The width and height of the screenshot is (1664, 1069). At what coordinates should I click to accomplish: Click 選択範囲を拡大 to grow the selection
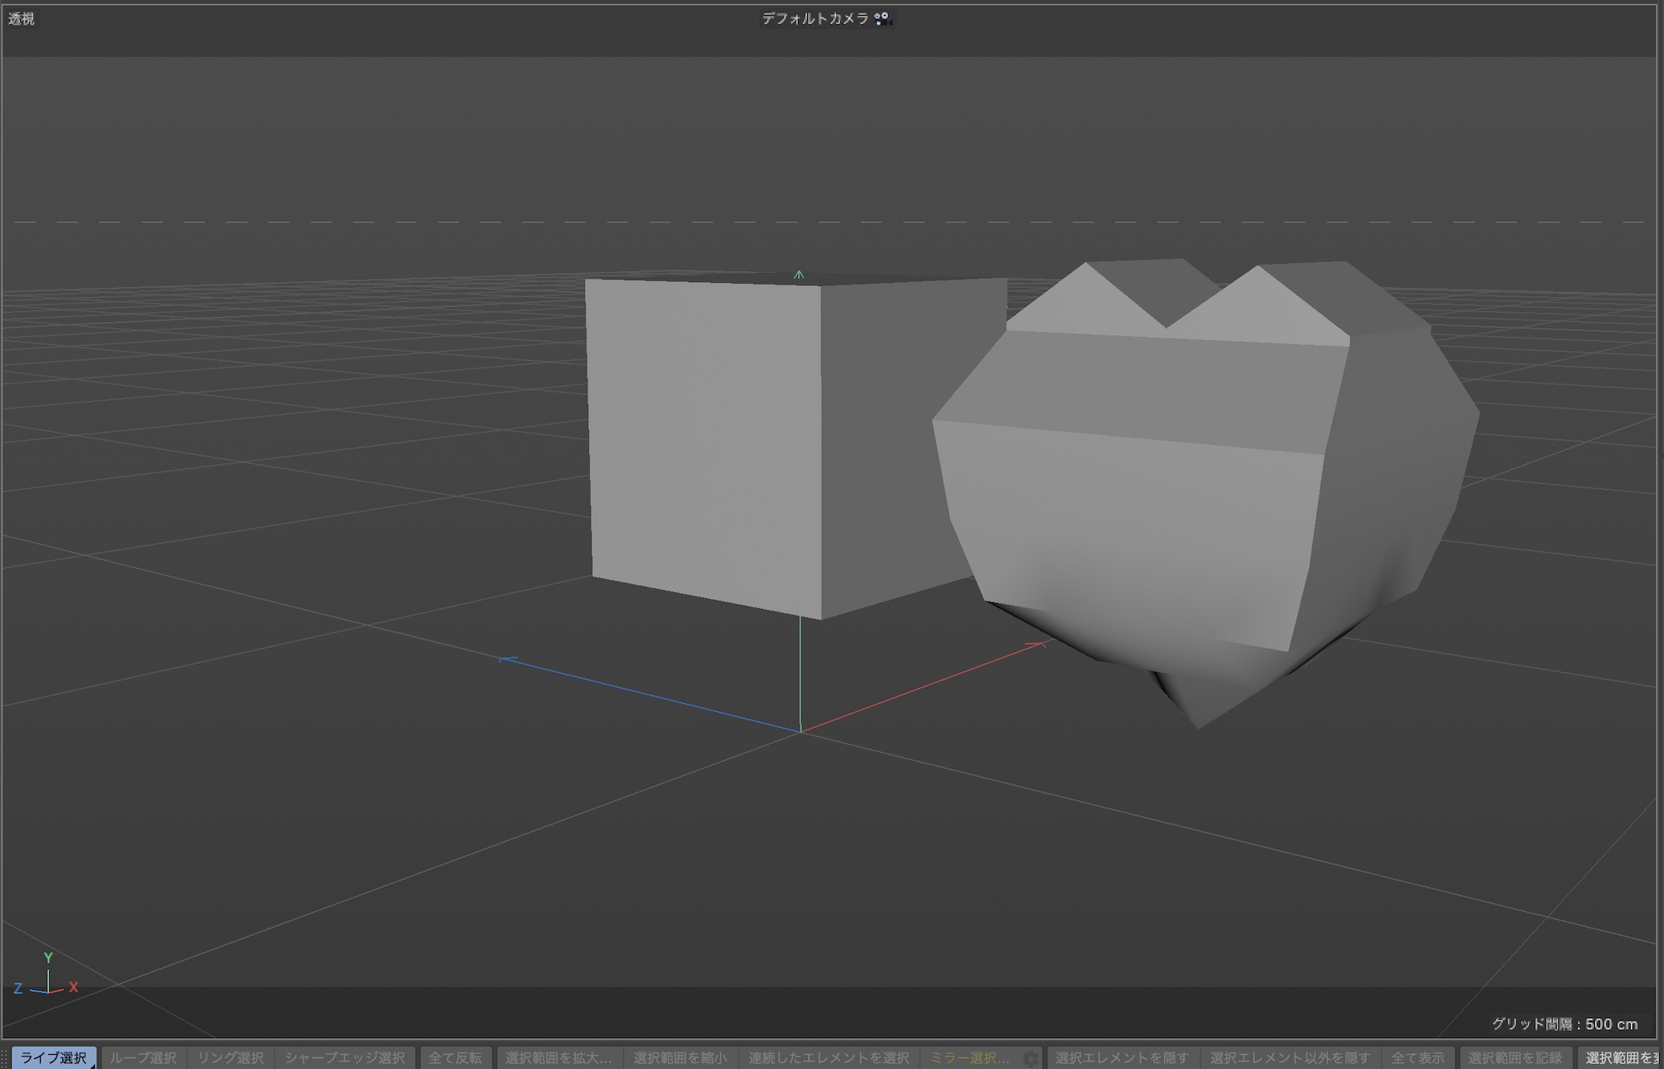(x=558, y=1058)
